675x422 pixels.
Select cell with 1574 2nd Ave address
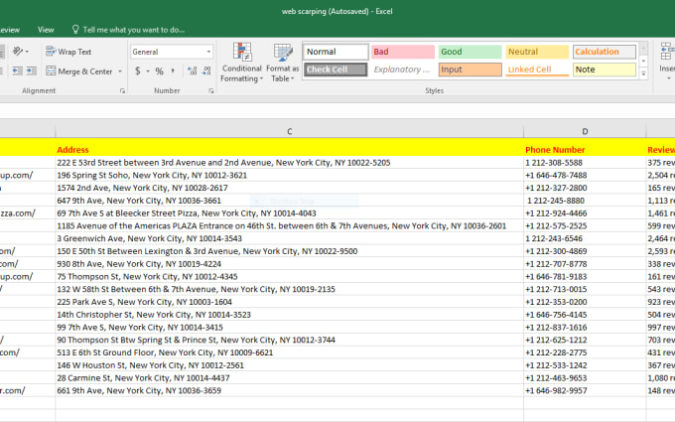[x=289, y=188]
